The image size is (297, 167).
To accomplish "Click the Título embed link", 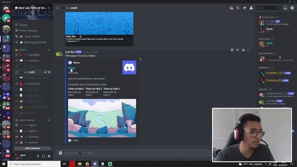I will [71, 68].
